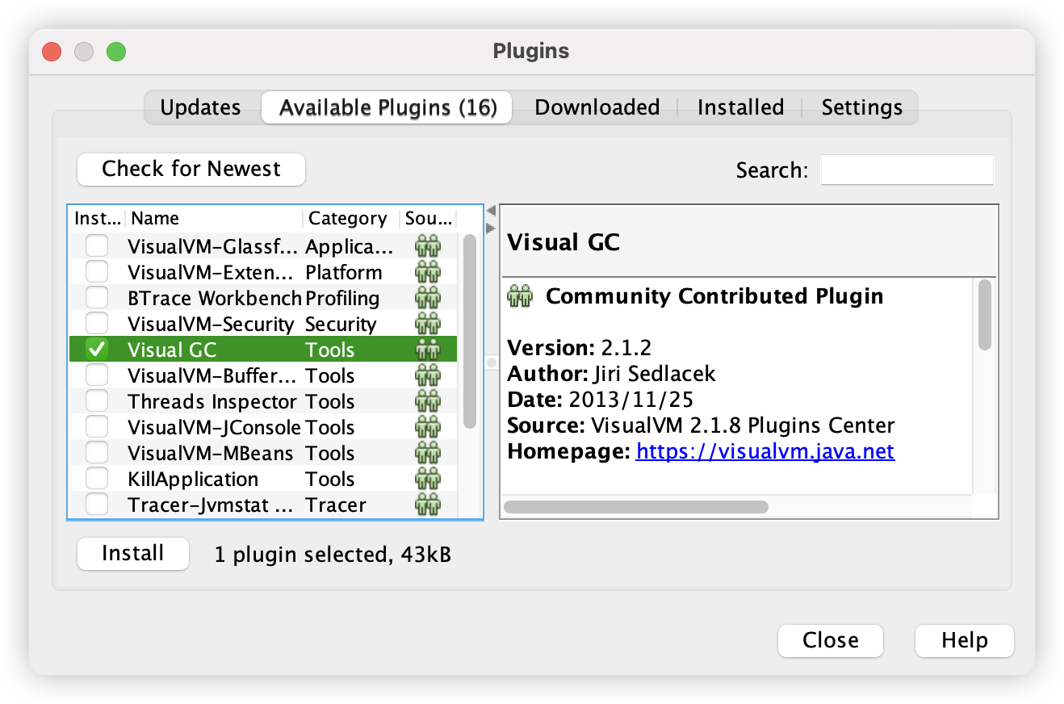The width and height of the screenshot is (1064, 704).
Task: Select Available Plugins (16) tab
Action: (387, 107)
